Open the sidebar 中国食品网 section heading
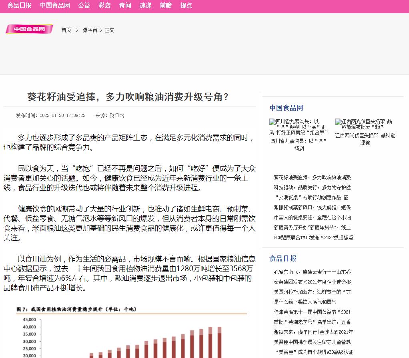This screenshot has height=358, width=409. click(x=286, y=108)
